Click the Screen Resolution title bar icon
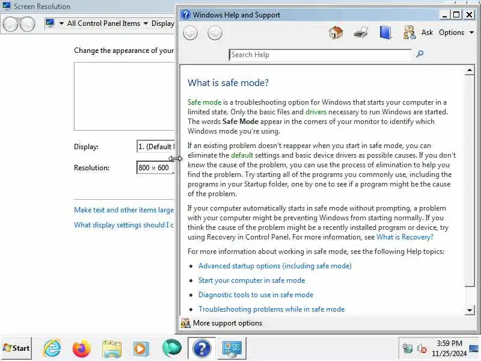The image size is (481, 361). pos(7,6)
